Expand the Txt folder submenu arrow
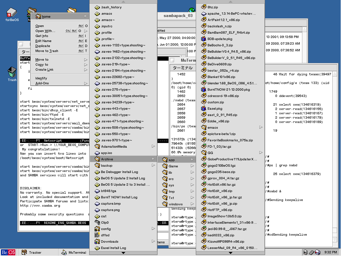Viewport: 341px width, 256px height. (x=192, y=198)
